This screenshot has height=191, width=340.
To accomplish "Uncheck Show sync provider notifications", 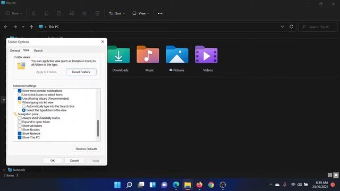I will click(x=20, y=91).
